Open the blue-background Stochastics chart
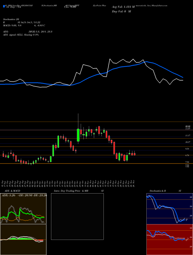This screenshot has height=255, width=193. coord(169,209)
